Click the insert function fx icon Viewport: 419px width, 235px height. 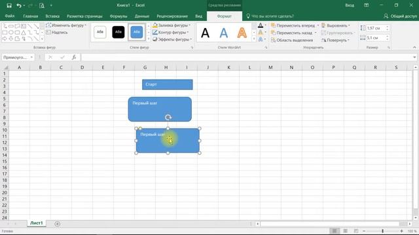click(x=74, y=57)
